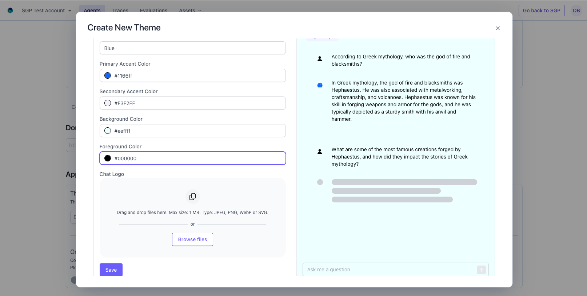The width and height of the screenshot is (587, 296).
Task: Click the drag and drop files text
Action: [x=192, y=213]
